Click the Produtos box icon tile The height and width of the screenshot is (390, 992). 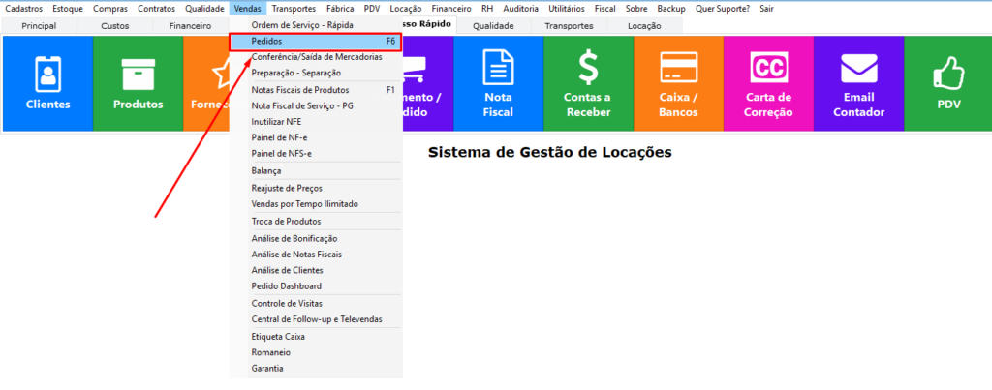138,83
